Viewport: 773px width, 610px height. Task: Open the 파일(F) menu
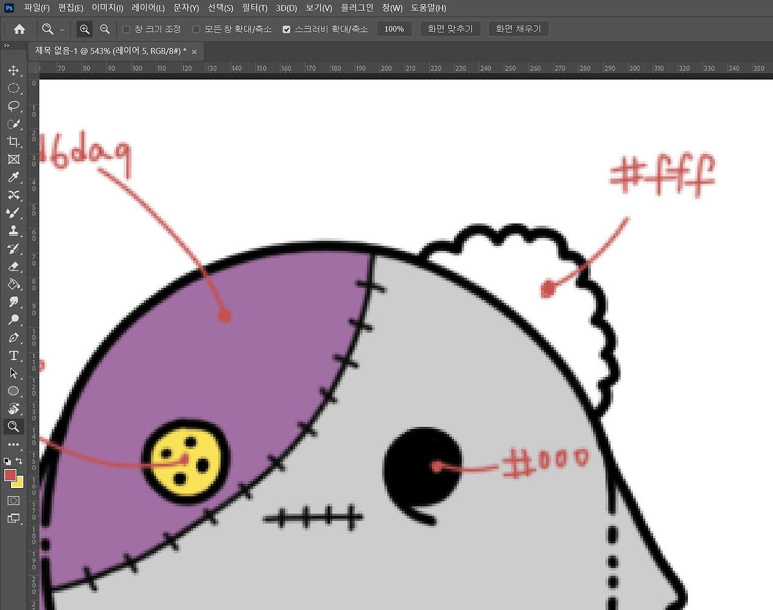point(37,8)
